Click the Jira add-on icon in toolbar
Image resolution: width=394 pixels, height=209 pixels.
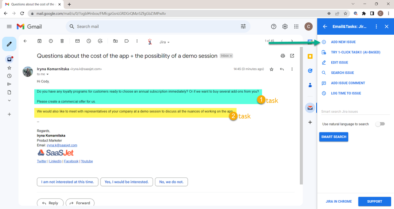tap(150, 42)
